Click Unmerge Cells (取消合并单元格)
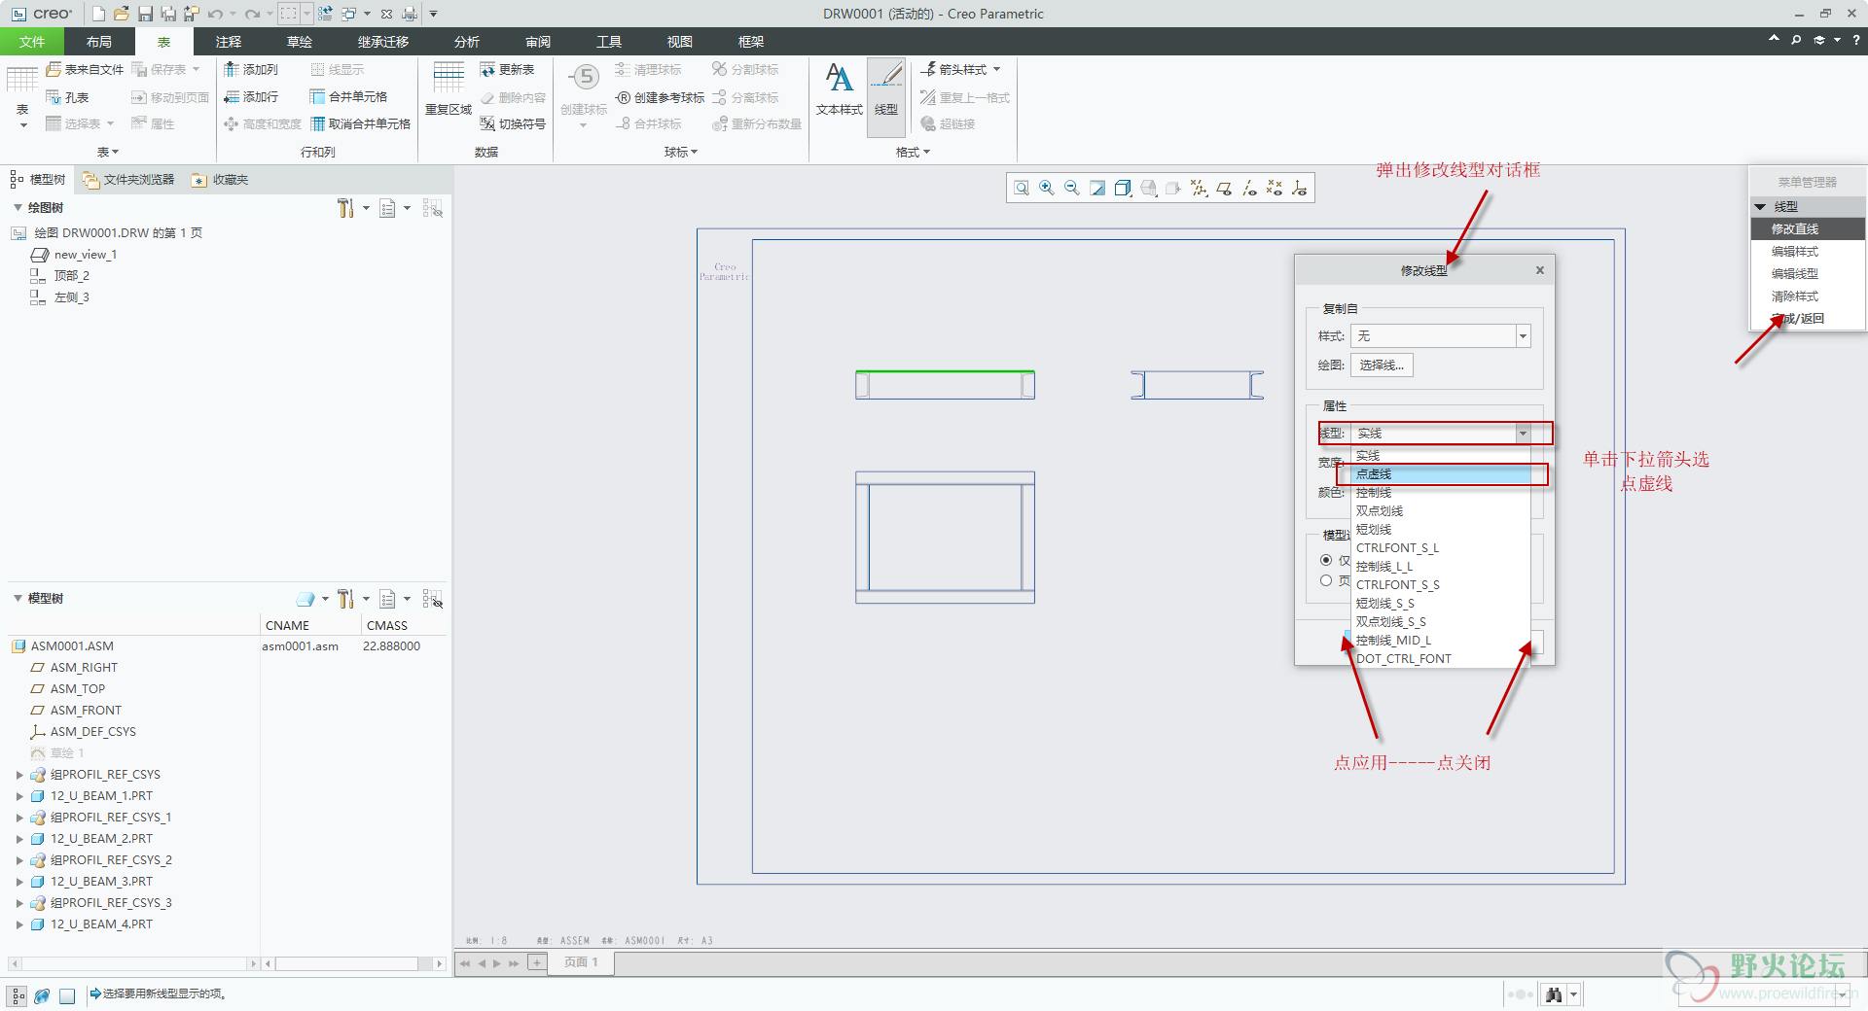The width and height of the screenshot is (1868, 1011). point(360,123)
